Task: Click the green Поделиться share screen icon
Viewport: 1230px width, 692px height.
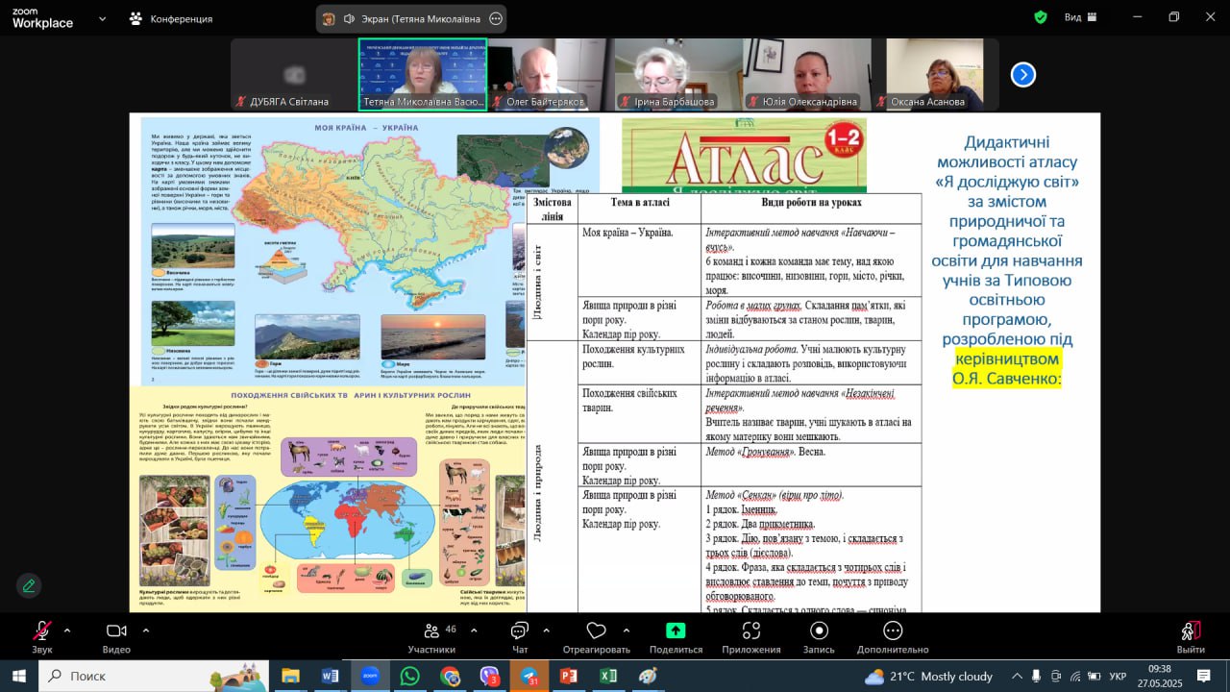Action: click(676, 631)
